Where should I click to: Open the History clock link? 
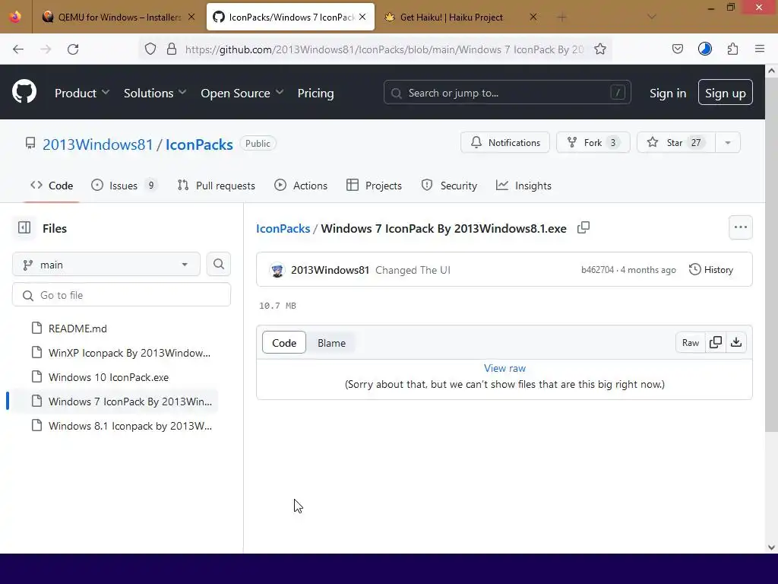[x=711, y=270]
